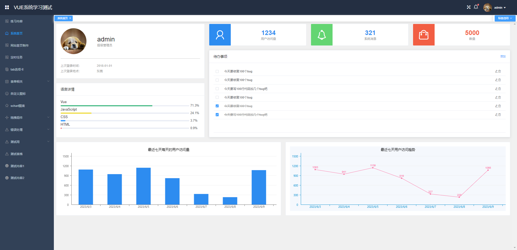
Task: Click the 1139 point on trend line
Action: 373,168
